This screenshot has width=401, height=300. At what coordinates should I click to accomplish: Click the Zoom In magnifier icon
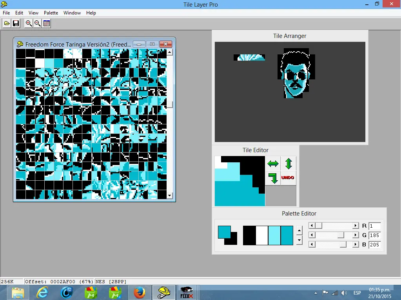pos(29,23)
